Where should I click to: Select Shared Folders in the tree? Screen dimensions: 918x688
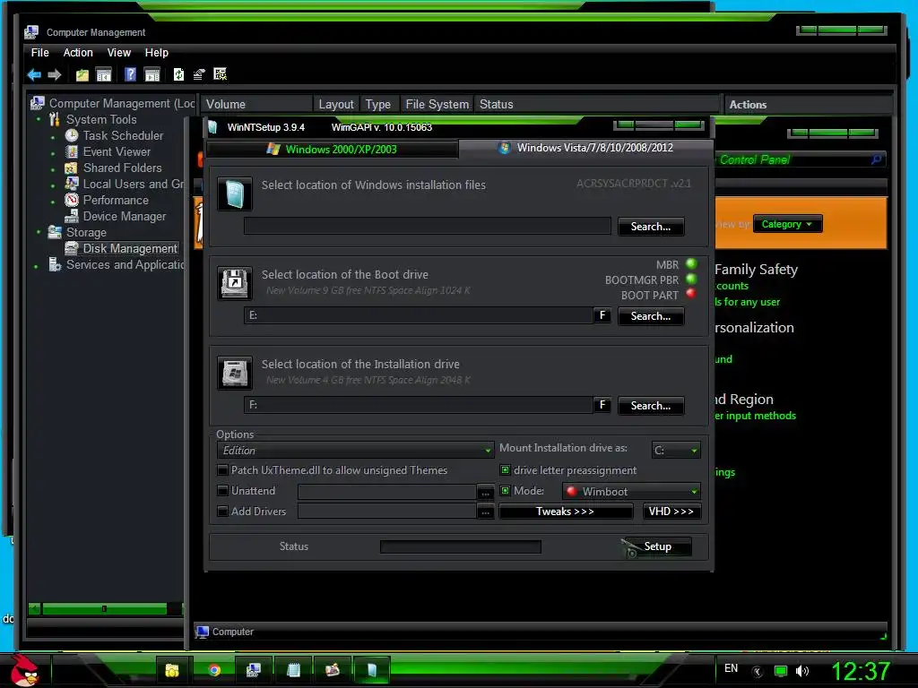tap(122, 168)
